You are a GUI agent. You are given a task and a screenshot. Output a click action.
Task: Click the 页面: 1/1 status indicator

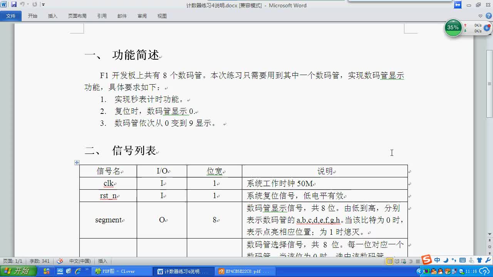[x=13, y=261]
